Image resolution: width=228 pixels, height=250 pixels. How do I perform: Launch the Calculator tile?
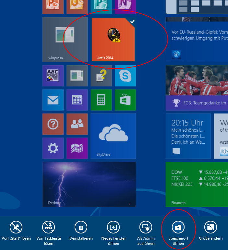click(x=101, y=100)
